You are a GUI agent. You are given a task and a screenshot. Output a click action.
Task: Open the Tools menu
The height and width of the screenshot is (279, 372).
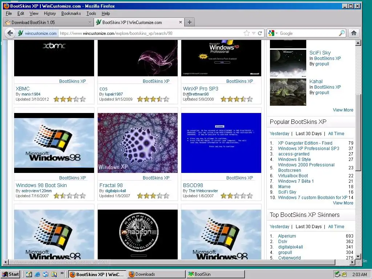click(91, 13)
